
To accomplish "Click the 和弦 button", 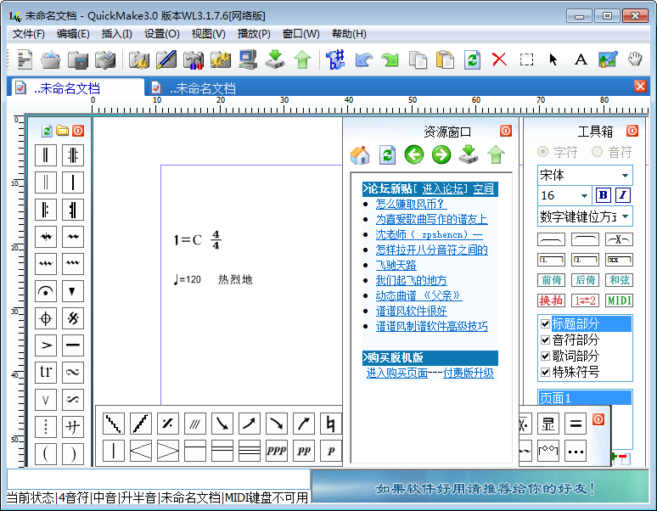I will 619,280.
